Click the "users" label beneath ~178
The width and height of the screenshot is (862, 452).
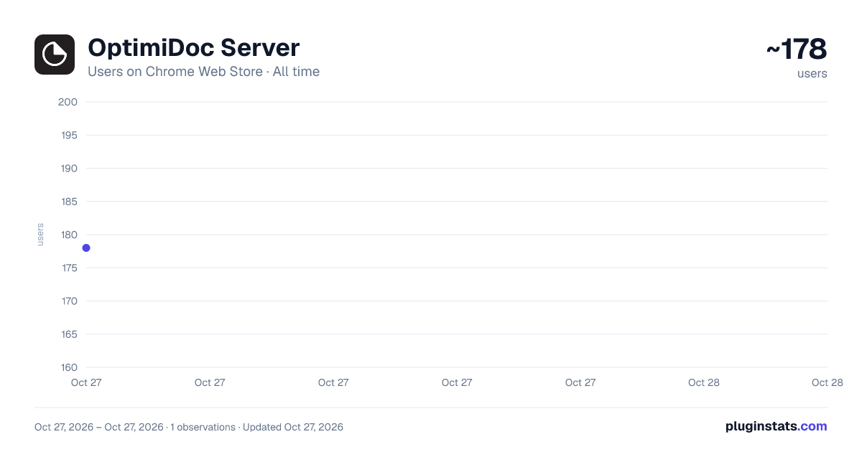(x=812, y=74)
